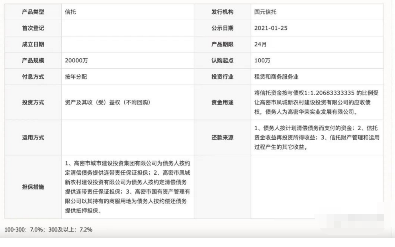The height and width of the screenshot is (247, 395).
Task: Click 资产及其收（受）益权（不附回购）text
Action: 108,102
